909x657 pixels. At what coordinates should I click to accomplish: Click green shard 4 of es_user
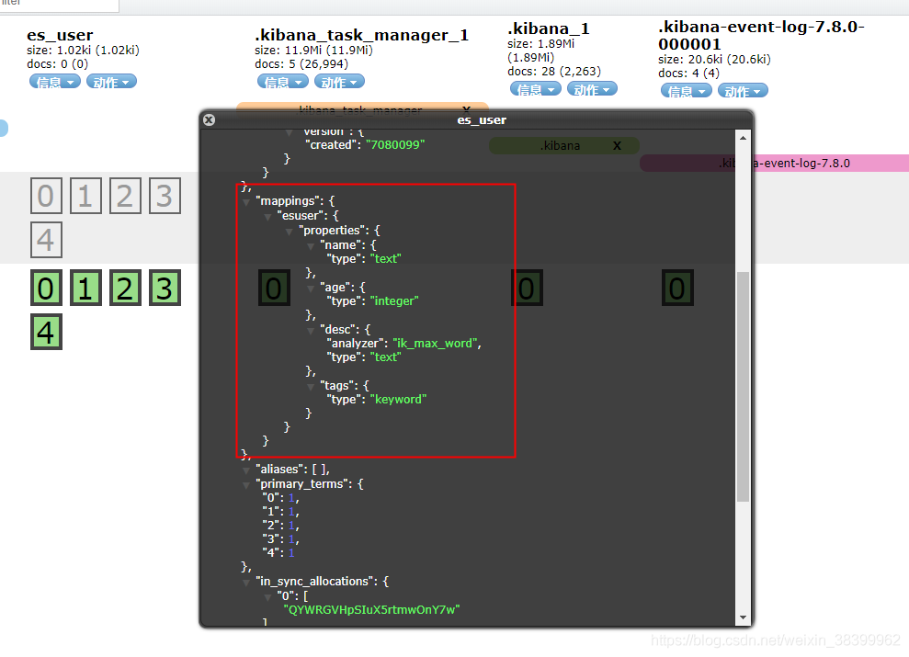point(46,332)
